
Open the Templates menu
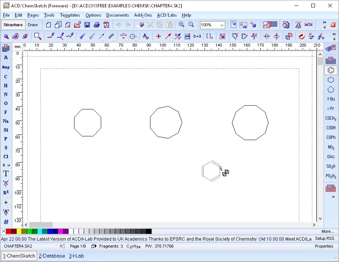click(x=70, y=15)
